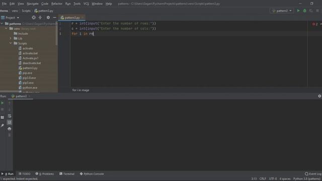Collapse the Scripts folder
This screenshot has width=322, height=181.
11,43
